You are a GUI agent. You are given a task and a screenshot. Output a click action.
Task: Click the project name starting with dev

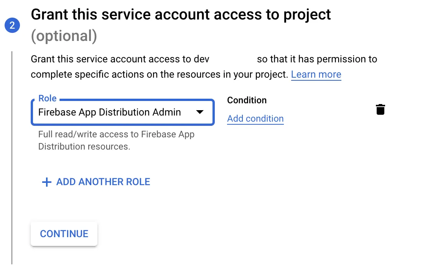coord(201,59)
